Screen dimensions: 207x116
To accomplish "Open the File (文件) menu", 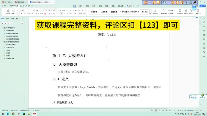I will click(4, 6).
